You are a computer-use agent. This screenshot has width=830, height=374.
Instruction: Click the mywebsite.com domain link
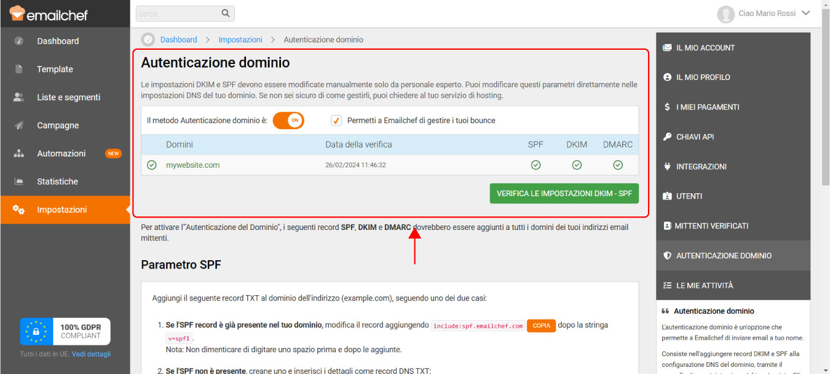click(193, 165)
